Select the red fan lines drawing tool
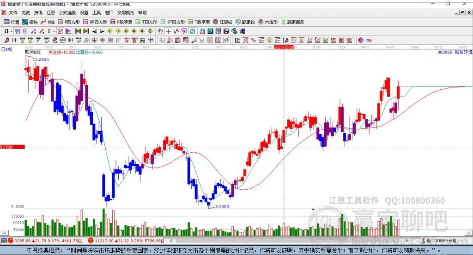 170,41
